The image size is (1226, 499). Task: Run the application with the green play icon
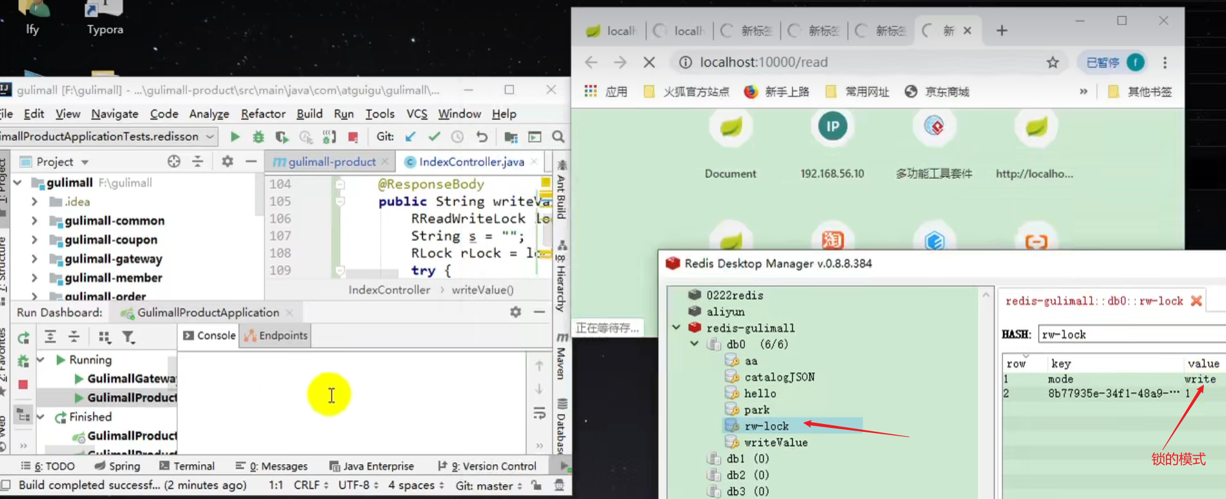(235, 136)
